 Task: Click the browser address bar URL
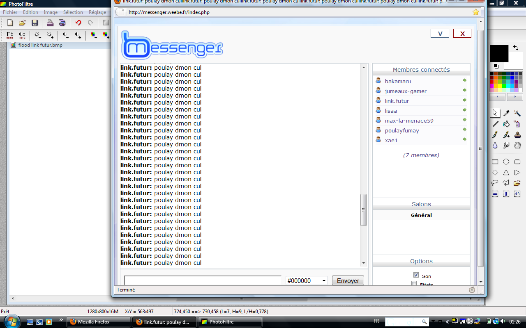[x=169, y=12]
